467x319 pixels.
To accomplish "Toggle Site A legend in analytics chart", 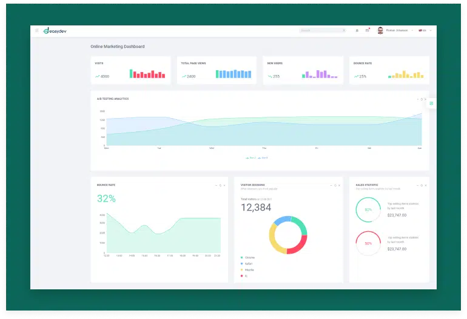I will pyautogui.click(x=250, y=158).
